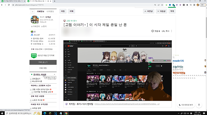
Task: Open the Windows Start menu
Action: click(x=2, y=113)
